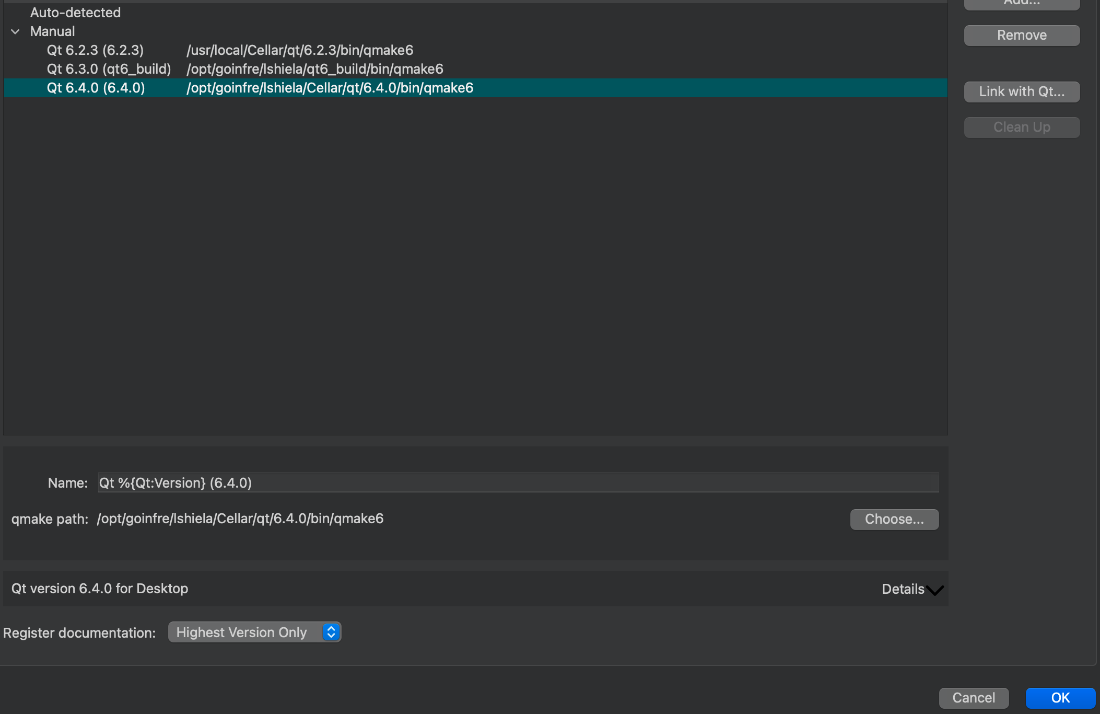Click the qt6_build qmake6 path cell
The image size is (1100, 714).
pos(315,69)
